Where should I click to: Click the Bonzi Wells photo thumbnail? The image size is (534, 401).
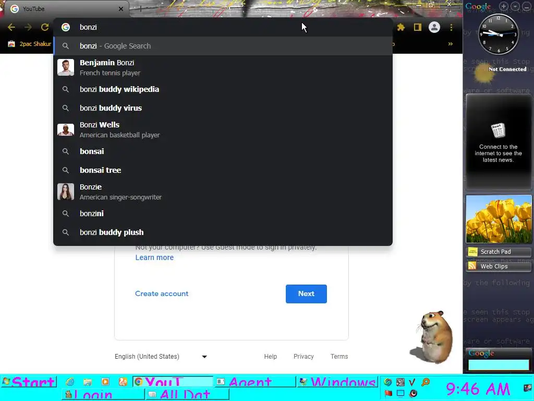[66, 129]
